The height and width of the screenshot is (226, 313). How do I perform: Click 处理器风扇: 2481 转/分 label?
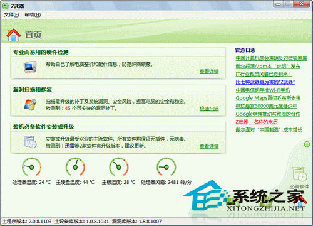pyautogui.click(x=166, y=182)
